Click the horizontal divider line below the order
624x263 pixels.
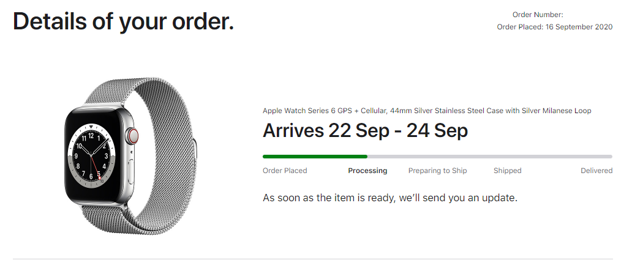[312, 259]
